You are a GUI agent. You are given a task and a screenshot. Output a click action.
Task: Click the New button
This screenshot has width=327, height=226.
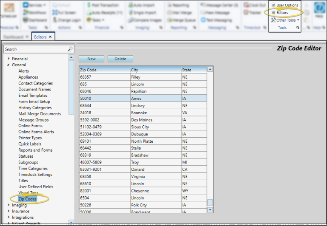[x=91, y=59]
